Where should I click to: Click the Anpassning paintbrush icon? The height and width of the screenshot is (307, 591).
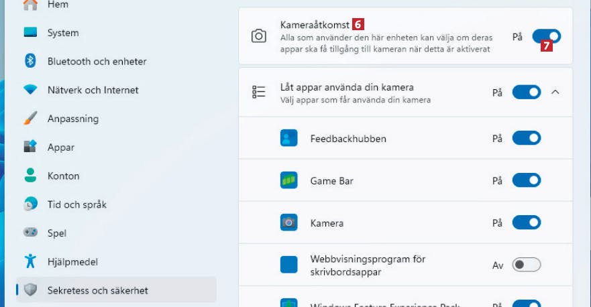coord(30,118)
